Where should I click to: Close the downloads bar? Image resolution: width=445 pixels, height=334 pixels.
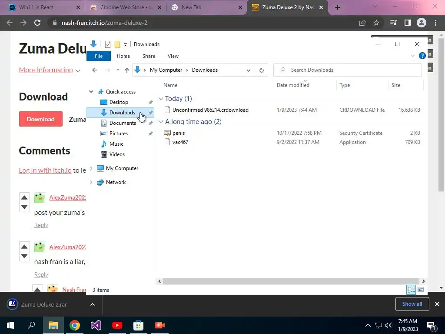coord(437,304)
